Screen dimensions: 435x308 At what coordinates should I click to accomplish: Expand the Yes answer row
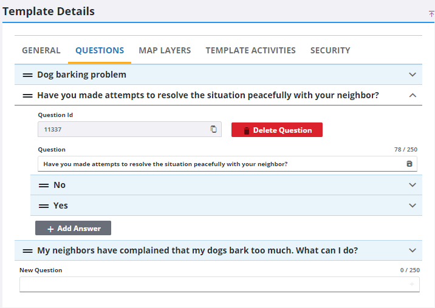pos(413,206)
